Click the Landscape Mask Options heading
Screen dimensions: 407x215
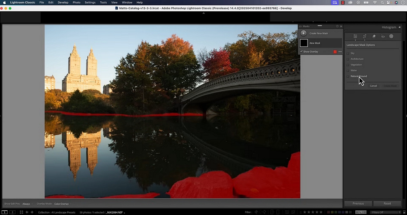(x=361, y=45)
